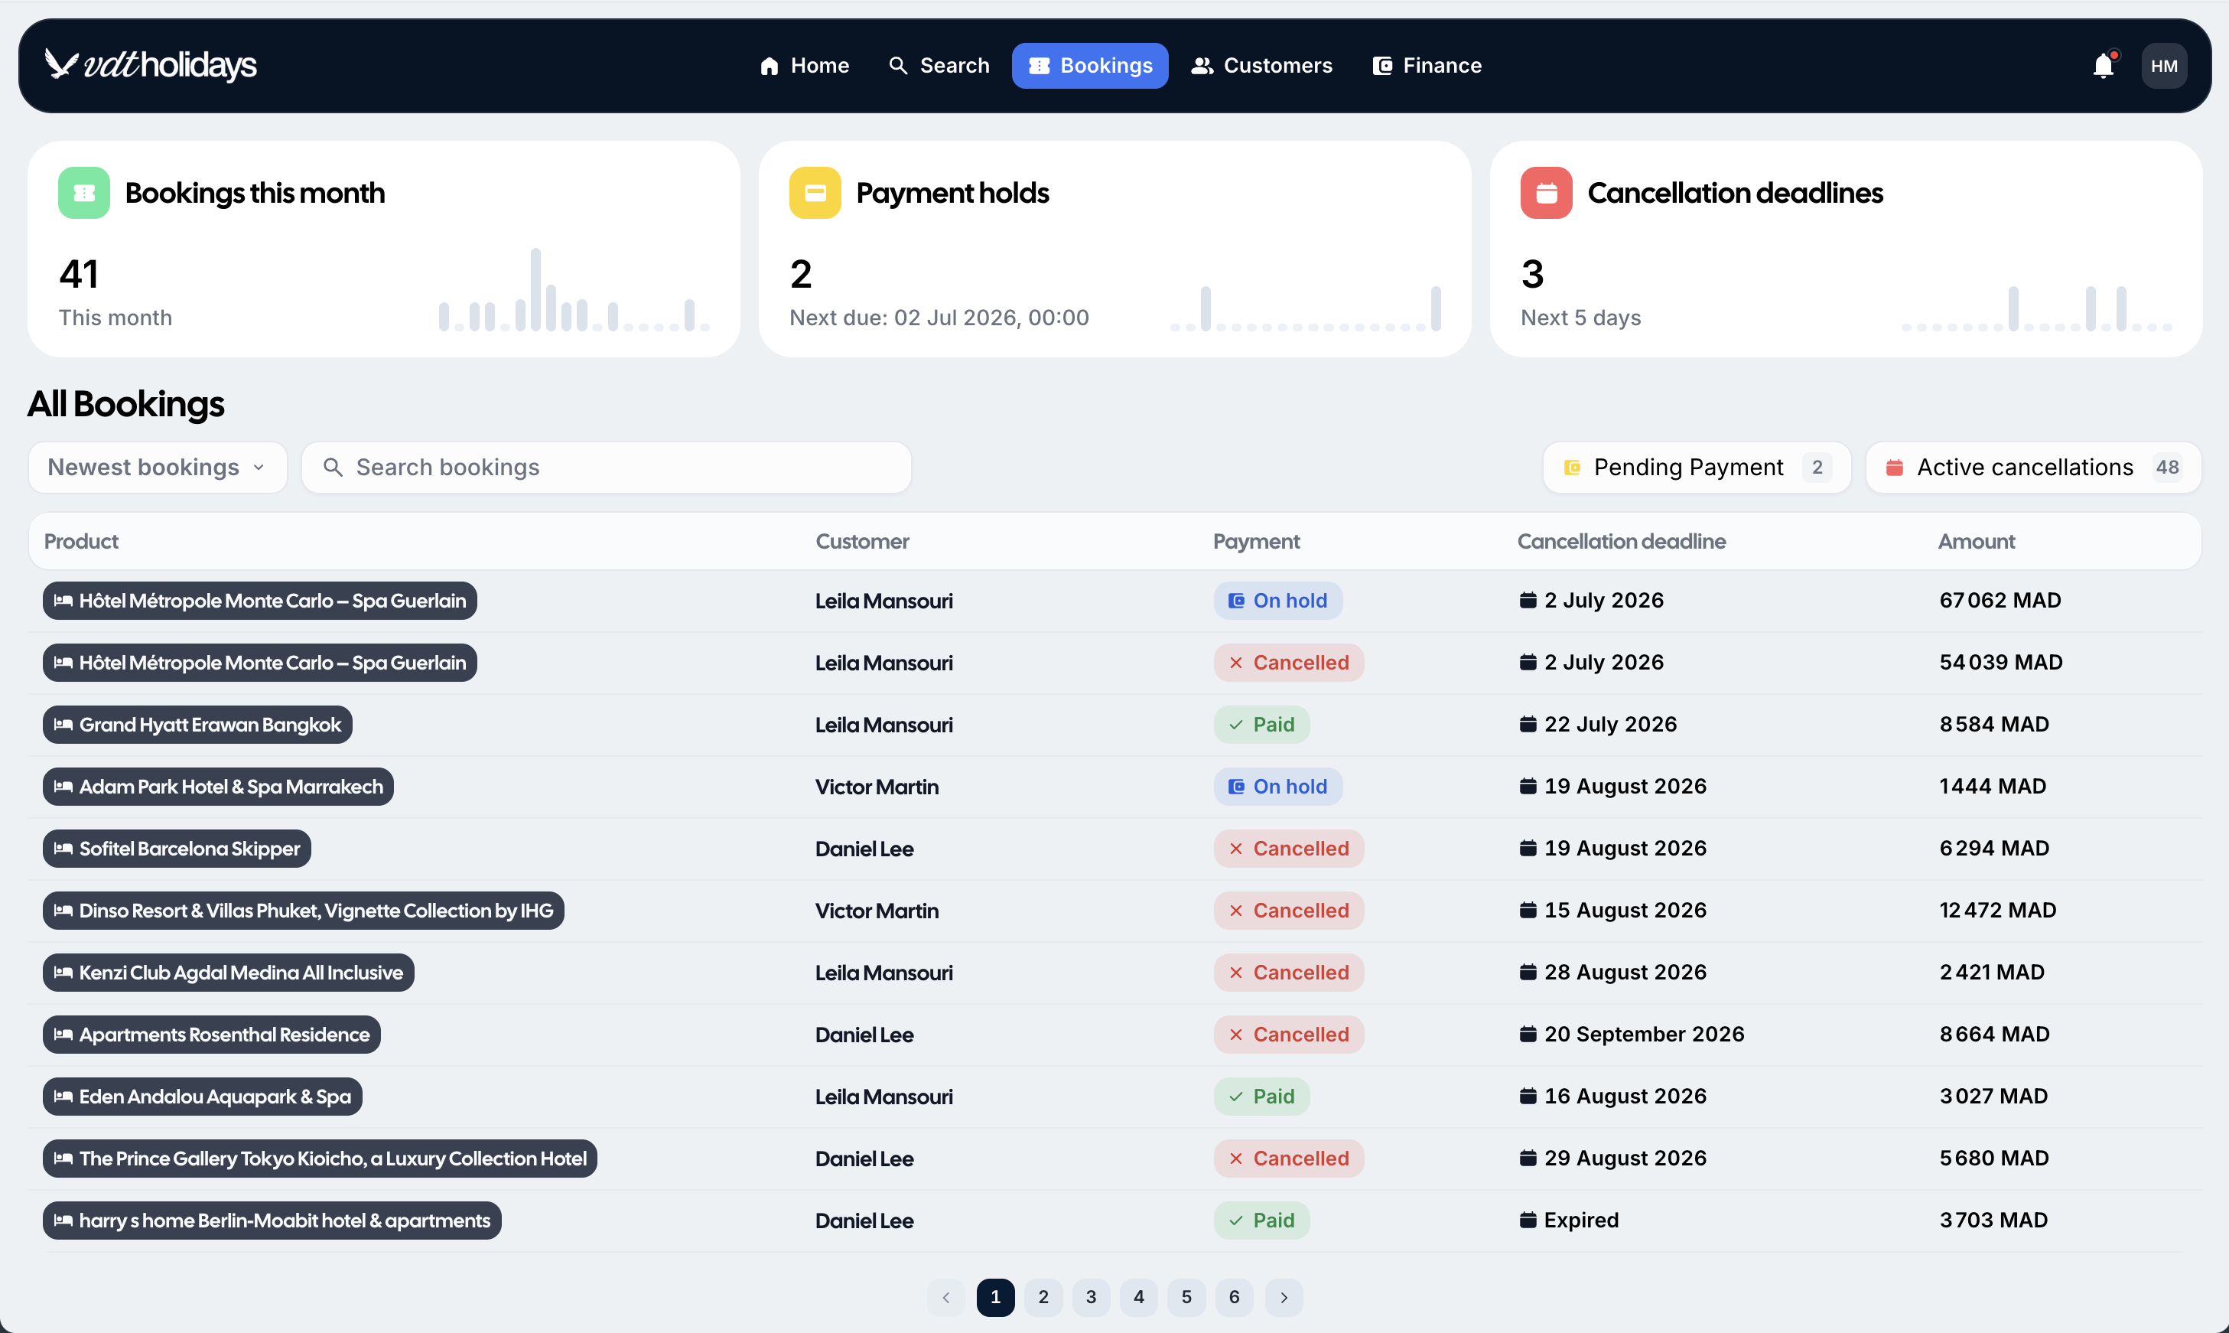Open the Sofitel Barcelona Skipper booking

coord(177,849)
